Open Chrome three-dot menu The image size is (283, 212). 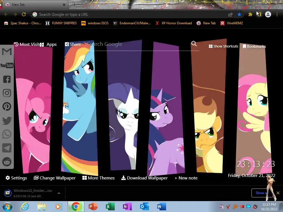click(x=277, y=14)
